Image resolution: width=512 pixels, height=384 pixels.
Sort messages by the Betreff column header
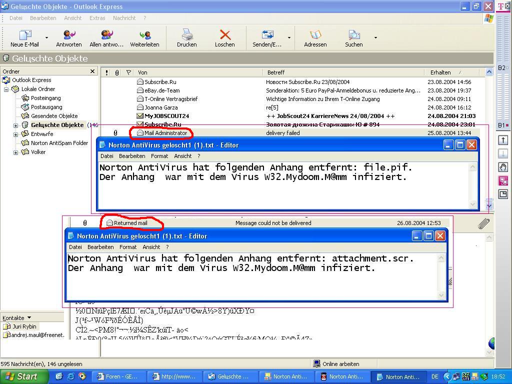tap(344, 72)
